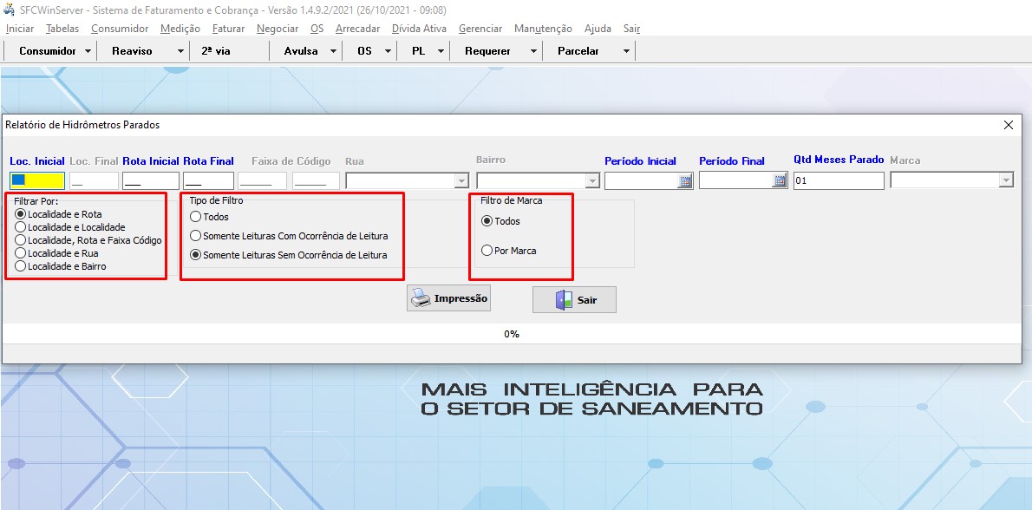
Task: Open the Faturar menu
Action: 228,29
